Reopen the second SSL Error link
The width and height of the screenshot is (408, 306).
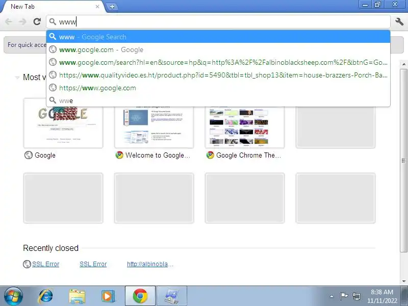point(93,264)
